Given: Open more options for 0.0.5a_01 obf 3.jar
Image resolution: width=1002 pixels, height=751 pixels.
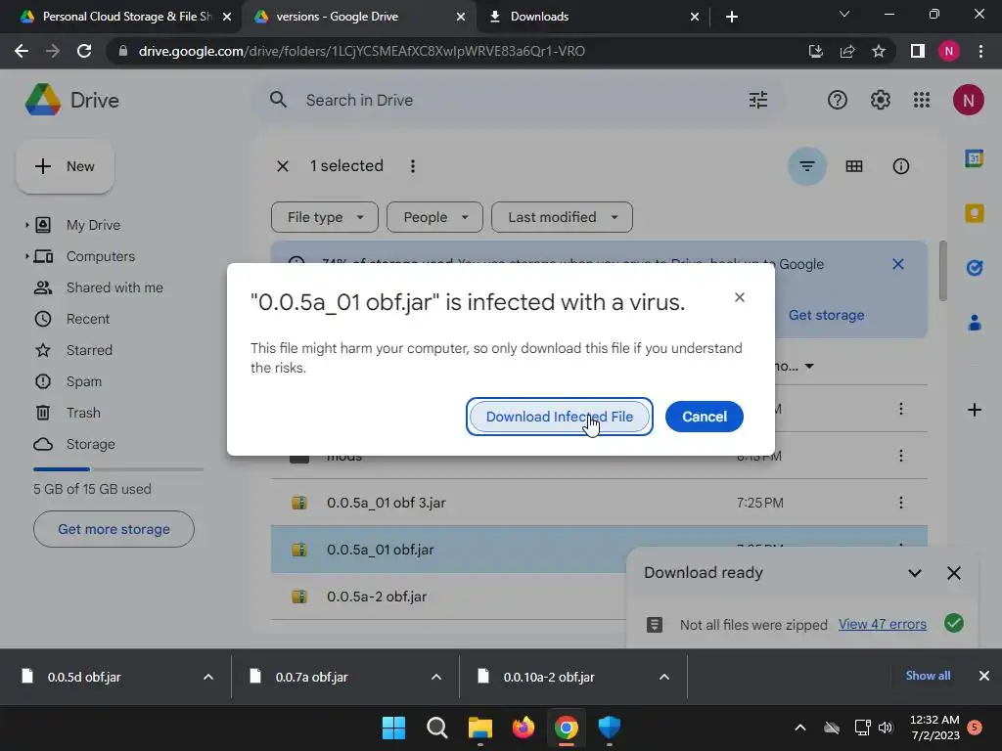Looking at the screenshot, I should (900, 503).
